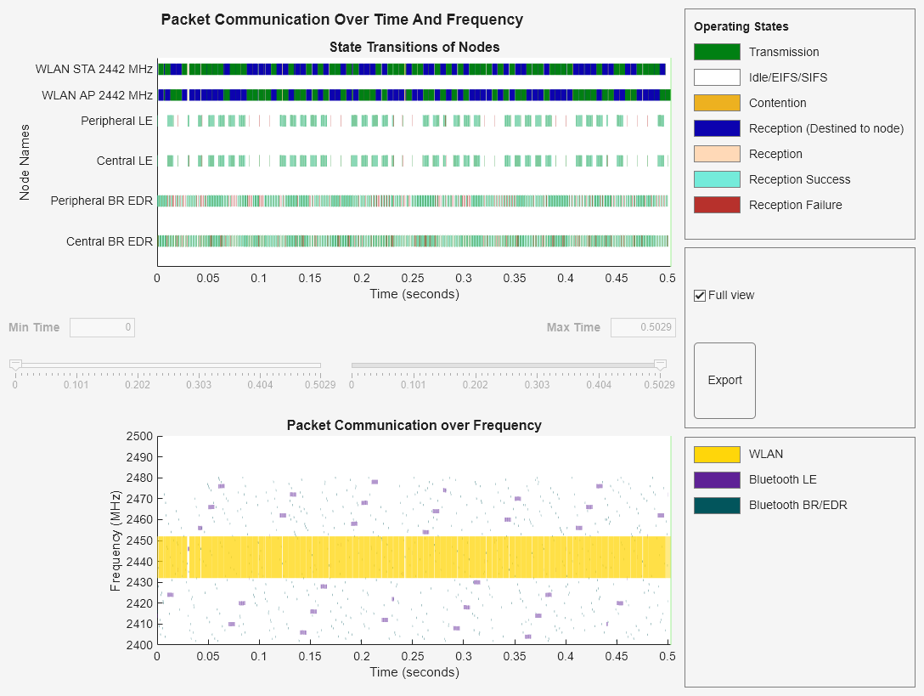Click the Idle/EIFS/SIFS white legend swatch

[718, 77]
